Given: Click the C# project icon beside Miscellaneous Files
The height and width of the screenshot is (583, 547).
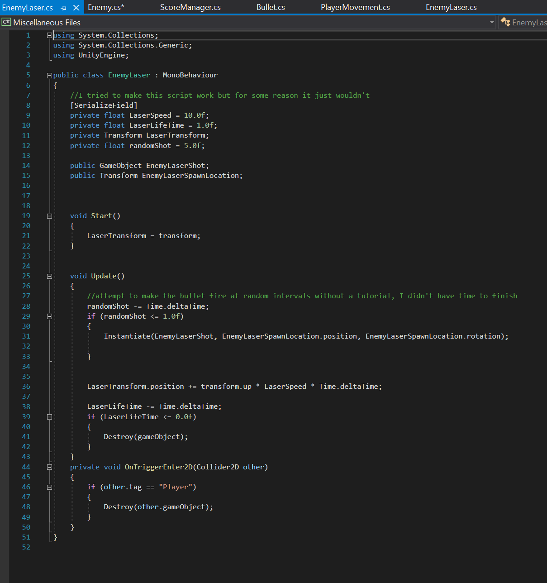Looking at the screenshot, I should (x=6, y=22).
